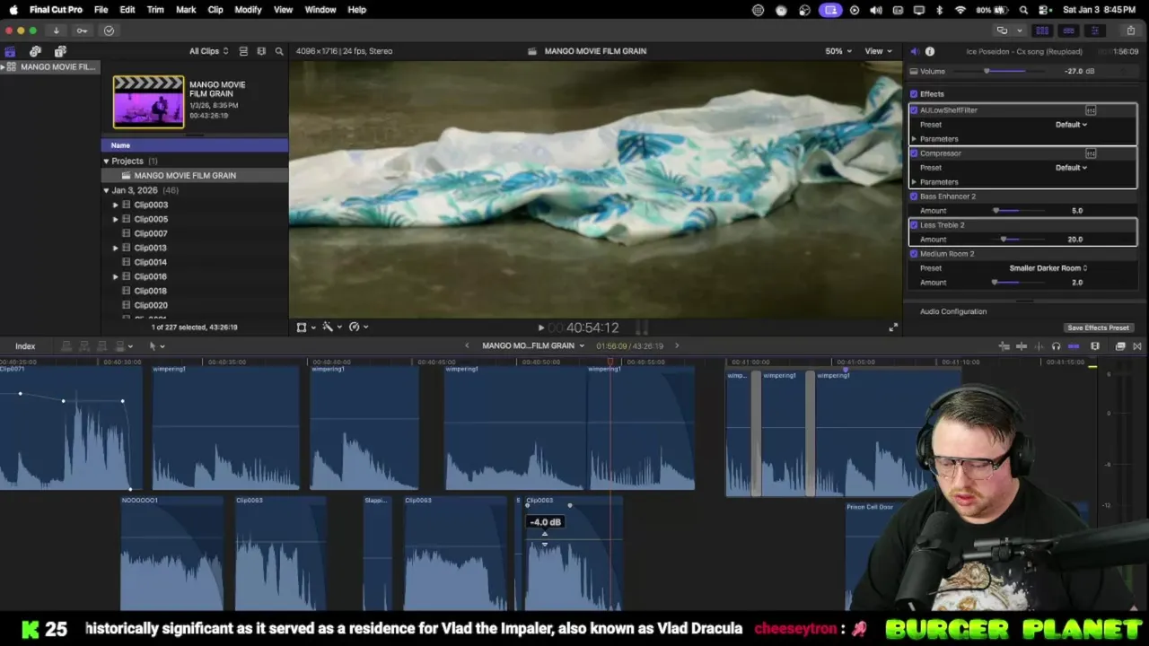1149x646 pixels.
Task: Disable the Compressor effect checkbox
Action: 914,153
